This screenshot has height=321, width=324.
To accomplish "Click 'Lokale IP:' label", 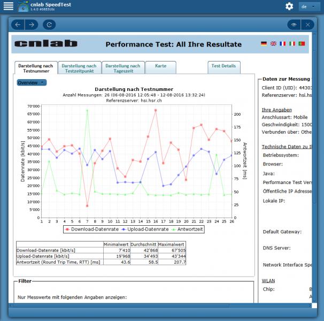I will click(274, 201).
